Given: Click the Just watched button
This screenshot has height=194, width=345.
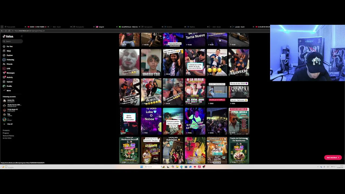Looking at the screenshot, I should pos(333,158).
